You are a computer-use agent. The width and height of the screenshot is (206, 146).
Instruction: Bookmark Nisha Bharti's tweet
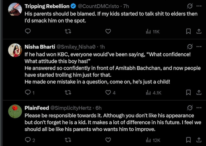(188, 92)
